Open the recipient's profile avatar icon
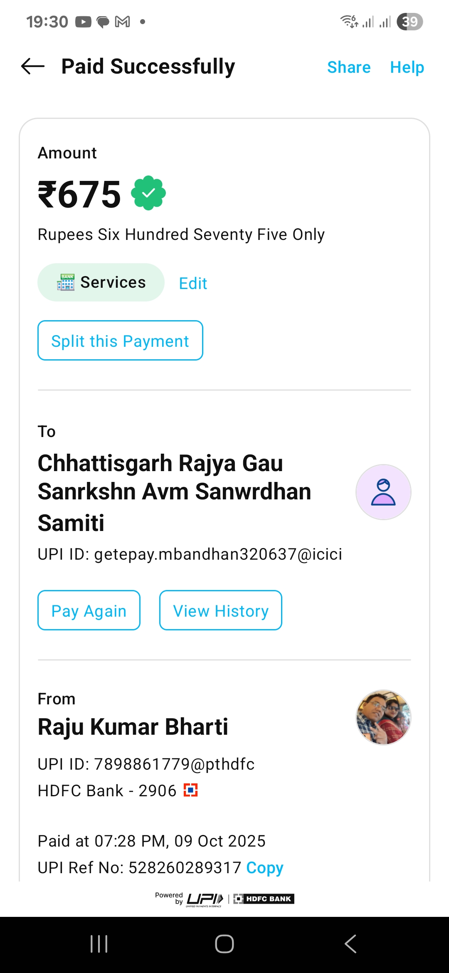 click(383, 492)
